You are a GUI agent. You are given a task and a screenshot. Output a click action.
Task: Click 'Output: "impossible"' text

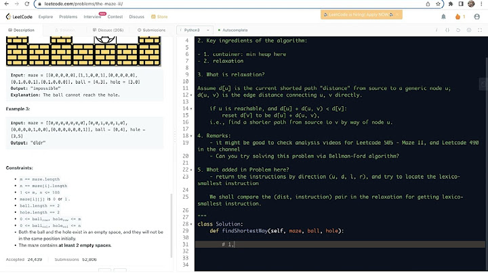[x=35, y=89]
